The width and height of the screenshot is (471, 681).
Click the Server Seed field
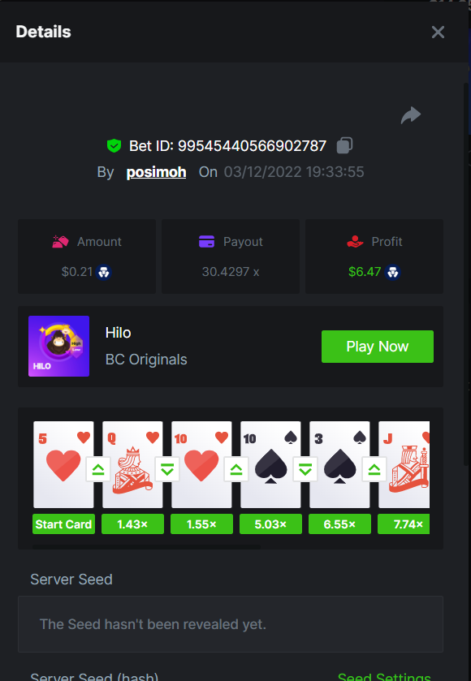[231, 624]
